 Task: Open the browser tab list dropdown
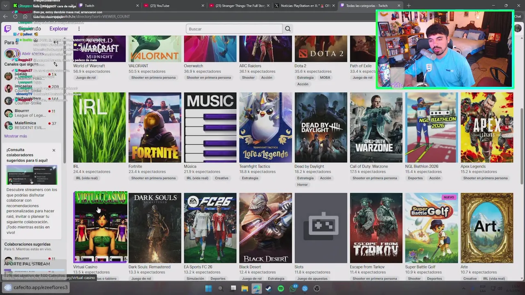6,6
